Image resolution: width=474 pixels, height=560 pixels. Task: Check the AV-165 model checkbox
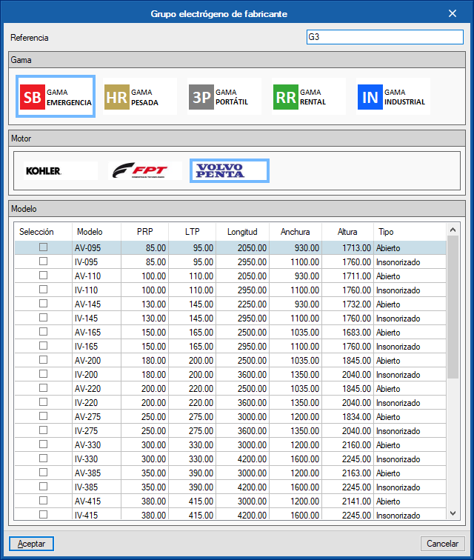pyautogui.click(x=43, y=332)
